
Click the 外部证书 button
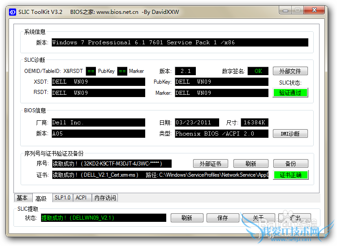point(211,164)
